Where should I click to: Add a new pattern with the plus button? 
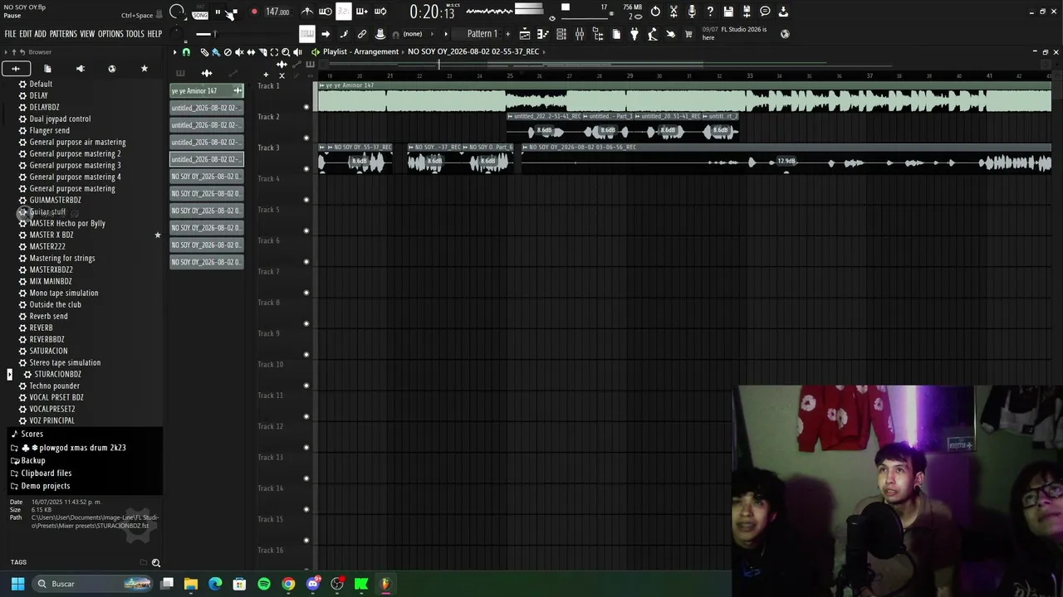tap(507, 34)
